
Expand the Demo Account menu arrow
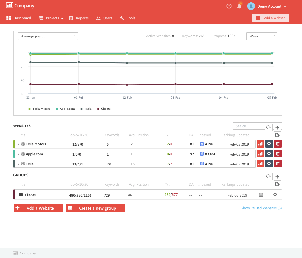pyautogui.click(x=285, y=6)
